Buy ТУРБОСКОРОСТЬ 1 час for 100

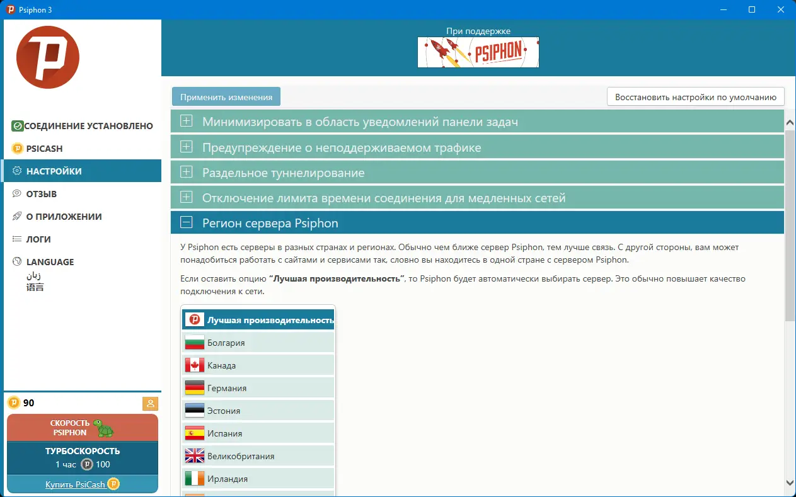[x=83, y=458]
